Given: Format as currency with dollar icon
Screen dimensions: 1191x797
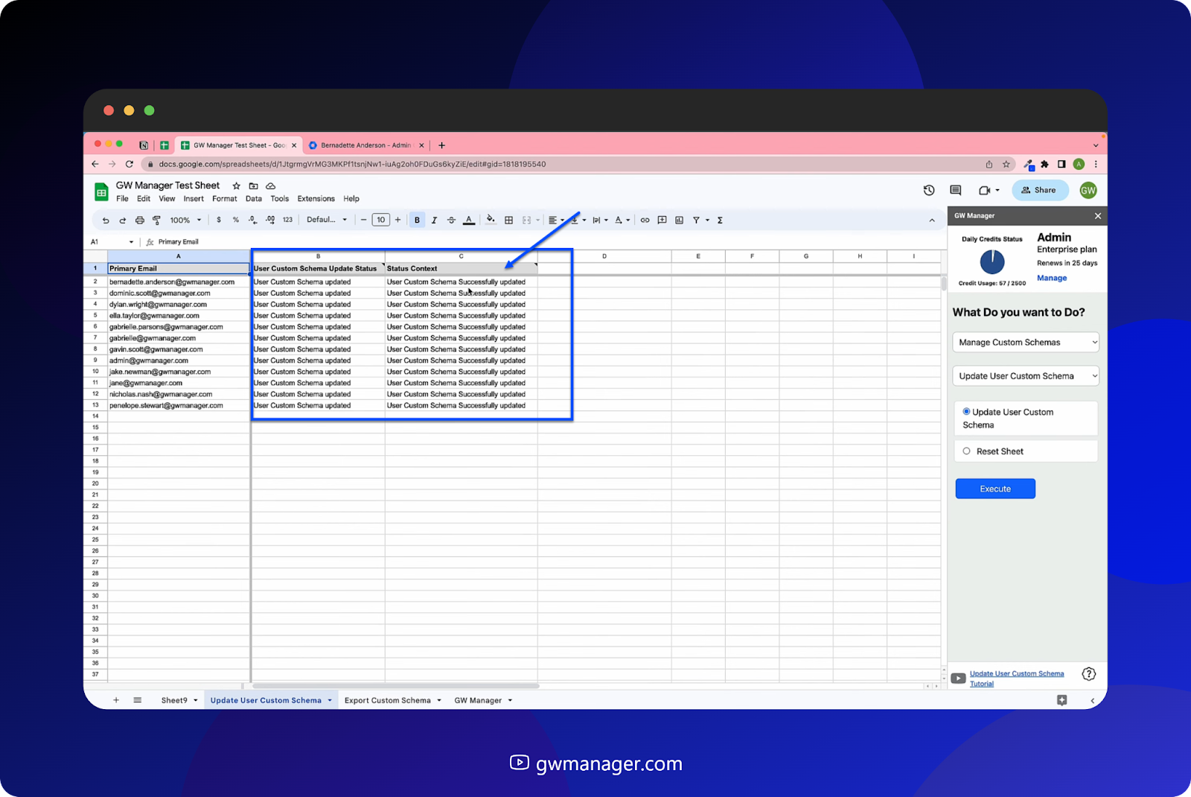Looking at the screenshot, I should tap(219, 220).
